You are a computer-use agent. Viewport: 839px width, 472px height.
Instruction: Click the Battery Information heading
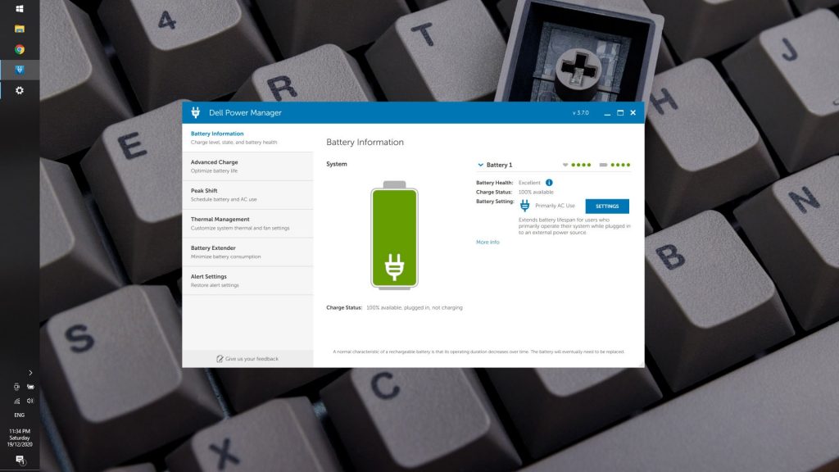pyautogui.click(x=365, y=142)
